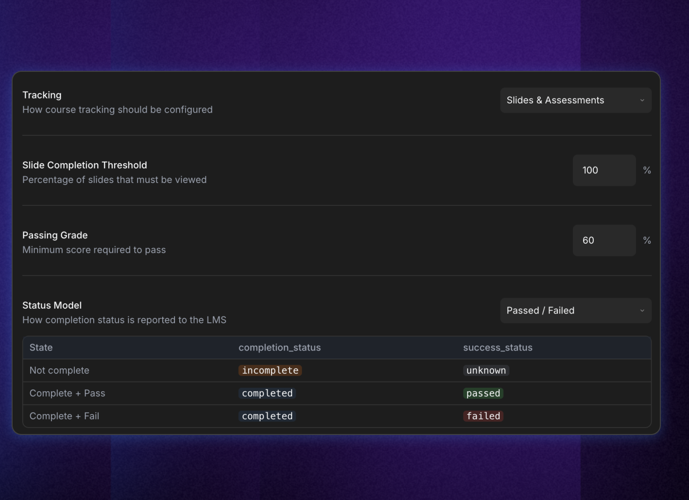Open the Tracking dropdown showing Slides & Assessments

(575, 100)
